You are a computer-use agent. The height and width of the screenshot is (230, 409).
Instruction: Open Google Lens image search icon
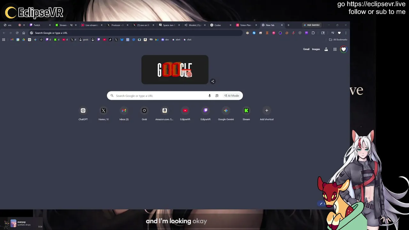[217, 96]
